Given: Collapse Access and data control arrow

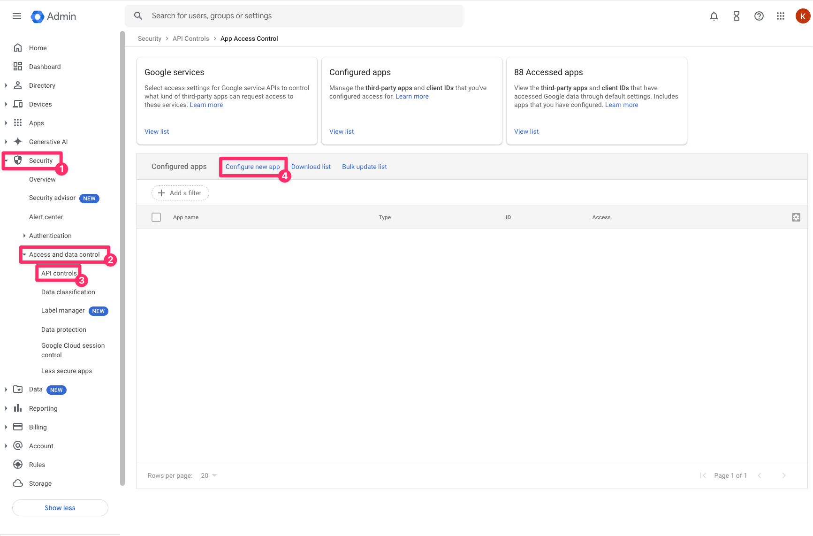Looking at the screenshot, I should point(24,254).
